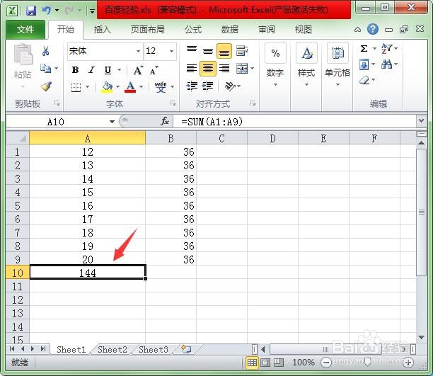Click the Find binoculars icon
The height and width of the screenshot is (376, 433).
(386, 64)
